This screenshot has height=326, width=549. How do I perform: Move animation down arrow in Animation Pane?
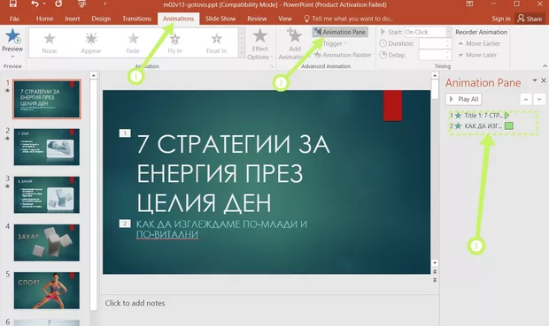pos(539,100)
